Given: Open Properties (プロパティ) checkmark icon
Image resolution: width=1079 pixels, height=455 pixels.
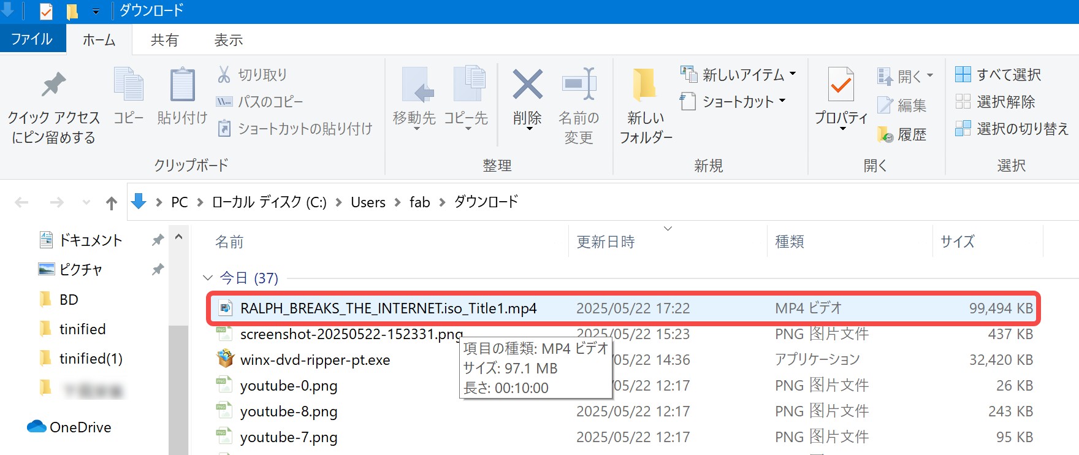Looking at the screenshot, I should tap(841, 84).
